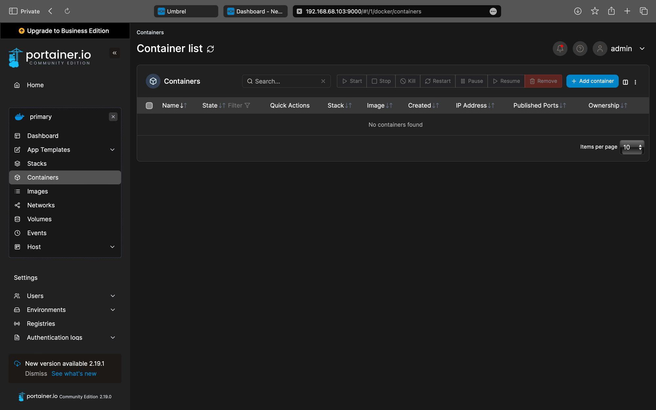
Task: Open the admin account dropdown arrow
Action: click(642, 49)
